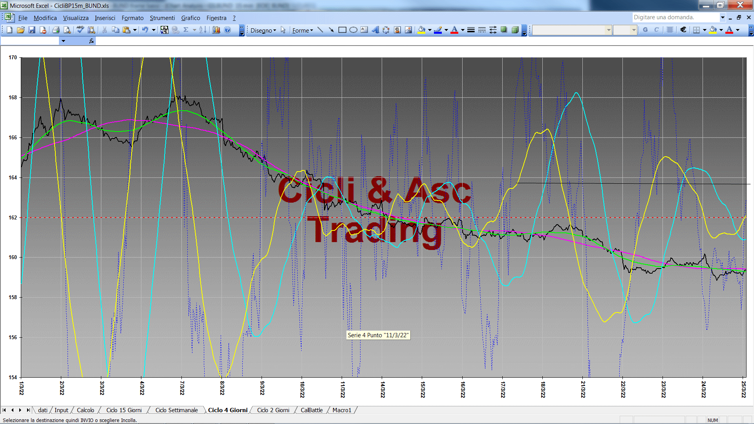This screenshot has width=754, height=424.
Task: Select the Oval drawing tool
Action: (353, 30)
